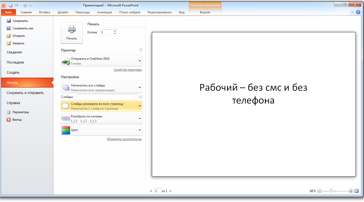Screen dimensions: 364x202
Task: Increase copies count with up arrow
Action: coord(115,31)
